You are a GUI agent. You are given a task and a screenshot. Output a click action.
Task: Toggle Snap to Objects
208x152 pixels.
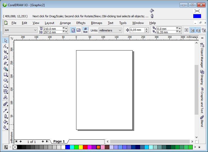point(198,30)
